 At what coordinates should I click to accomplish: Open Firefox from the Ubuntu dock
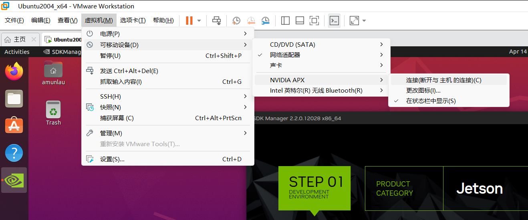tap(14, 71)
